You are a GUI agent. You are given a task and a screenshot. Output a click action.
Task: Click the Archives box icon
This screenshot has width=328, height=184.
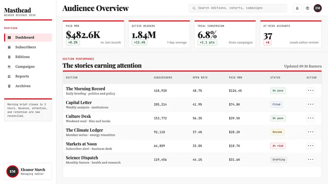pyautogui.click(x=9, y=86)
